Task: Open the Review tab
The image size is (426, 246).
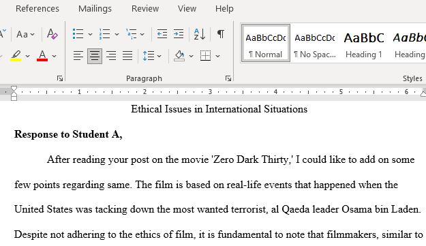Action: pyautogui.click(x=145, y=9)
